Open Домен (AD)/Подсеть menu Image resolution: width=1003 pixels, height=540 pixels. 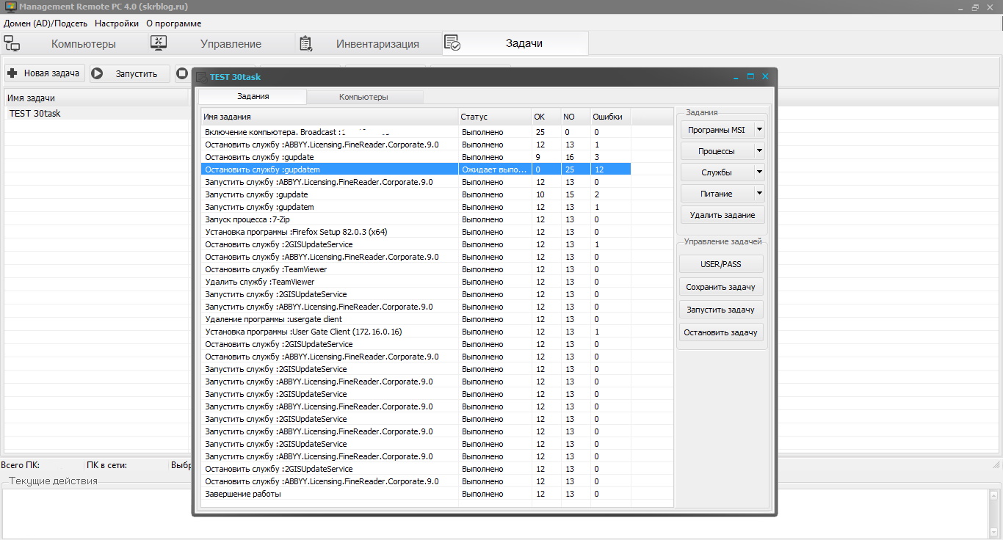click(x=46, y=23)
